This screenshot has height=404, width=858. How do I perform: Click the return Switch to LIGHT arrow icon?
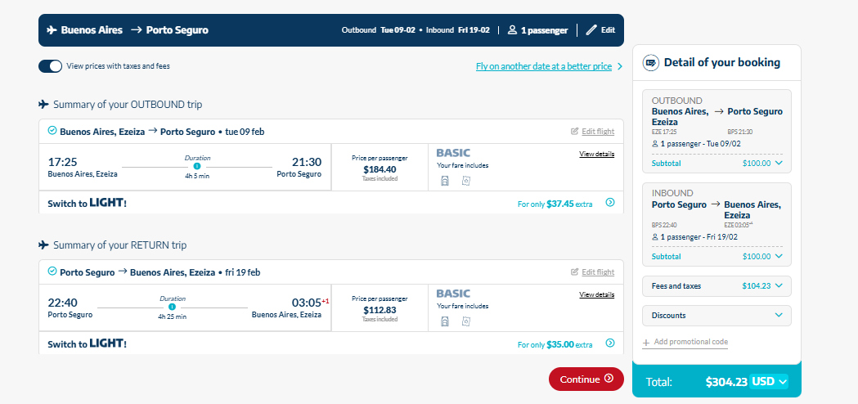[610, 343]
